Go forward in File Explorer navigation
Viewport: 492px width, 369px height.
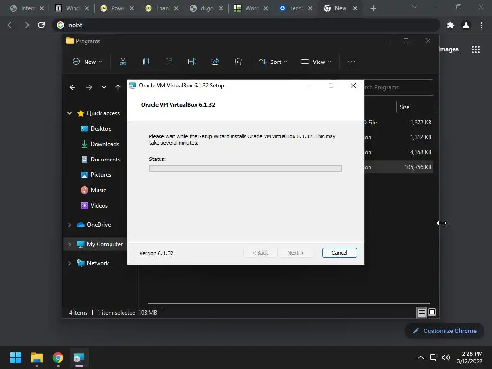[89, 87]
